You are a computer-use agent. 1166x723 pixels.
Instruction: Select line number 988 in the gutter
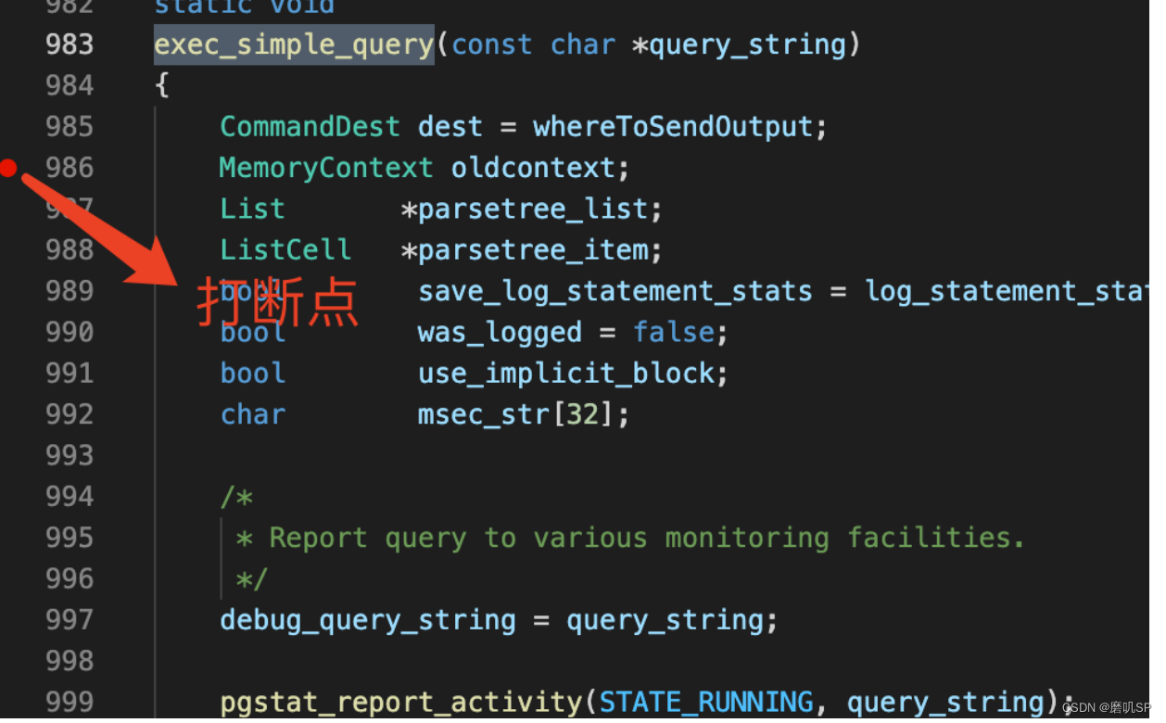(70, 249)
